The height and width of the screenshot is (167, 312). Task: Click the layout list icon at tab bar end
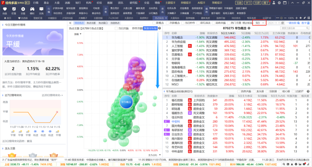pyautogui.click(x=309, y=18)
